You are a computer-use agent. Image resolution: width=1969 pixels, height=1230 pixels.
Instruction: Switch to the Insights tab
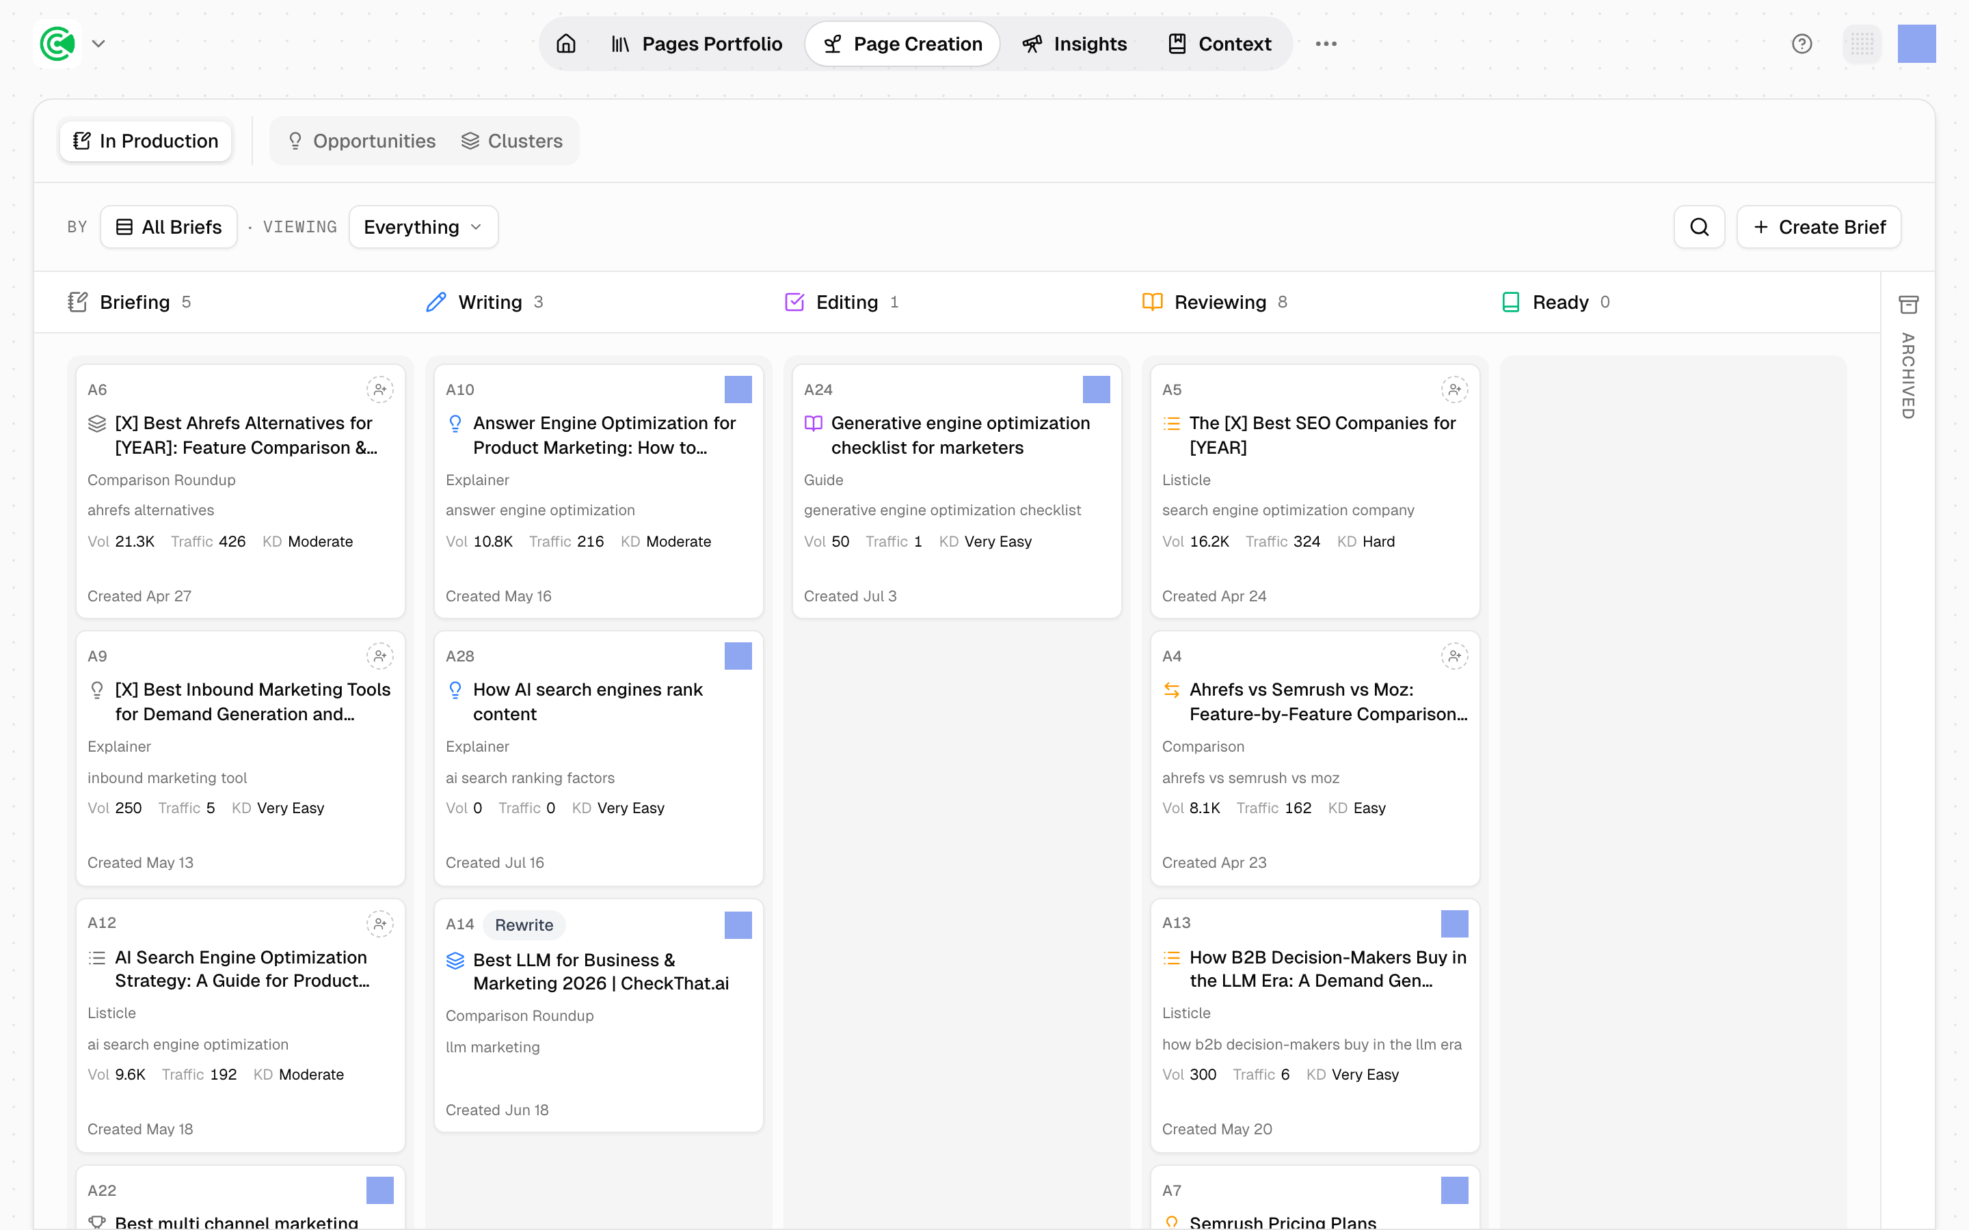(1075, 44)
